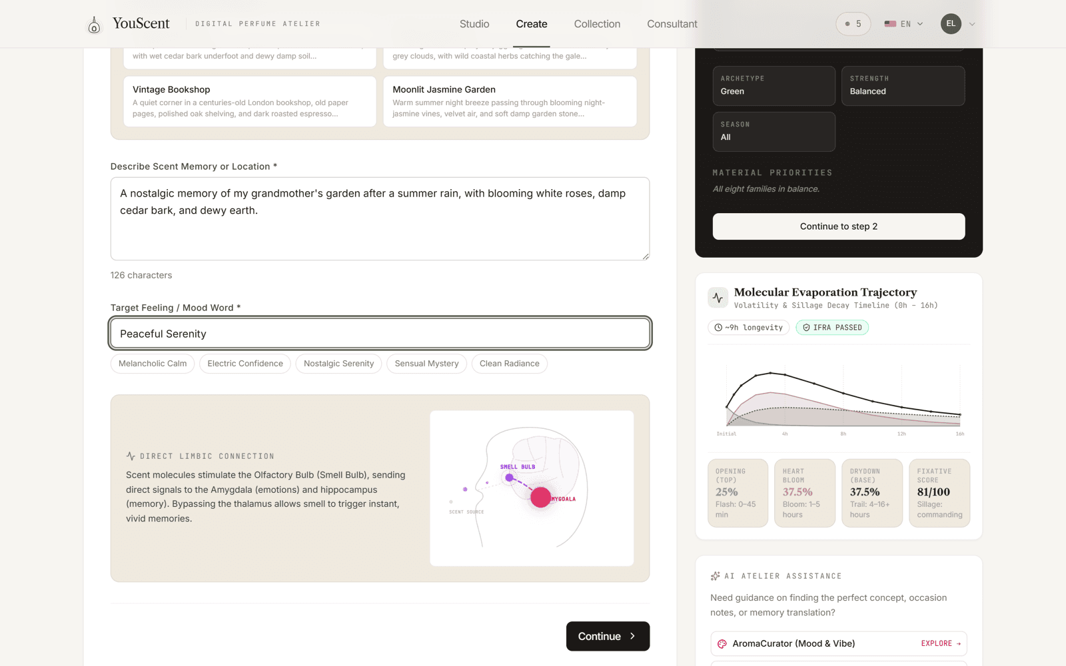Select the Clean Radiance mood chip
Screen dimensions: 1066x666
click(510, 364)
